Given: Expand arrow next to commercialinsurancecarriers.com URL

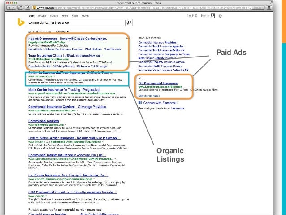Looking at the screenshot, I should coord(78,110).
